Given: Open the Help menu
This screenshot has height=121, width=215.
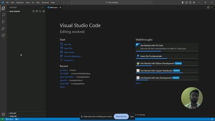Looking at the screenshot, I should [x=53, y=2].
